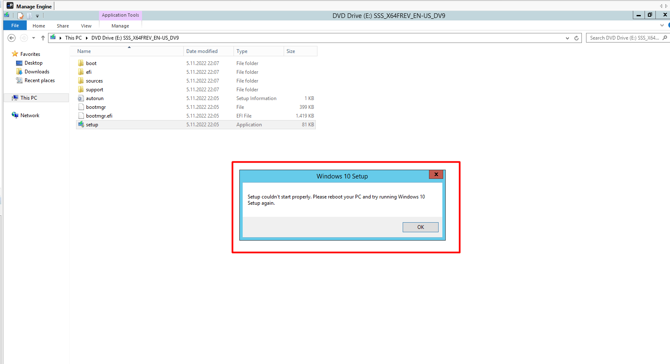The image size is (670, 364).
Task: Open the recent locations dropdown arrow
Action: 33,38
